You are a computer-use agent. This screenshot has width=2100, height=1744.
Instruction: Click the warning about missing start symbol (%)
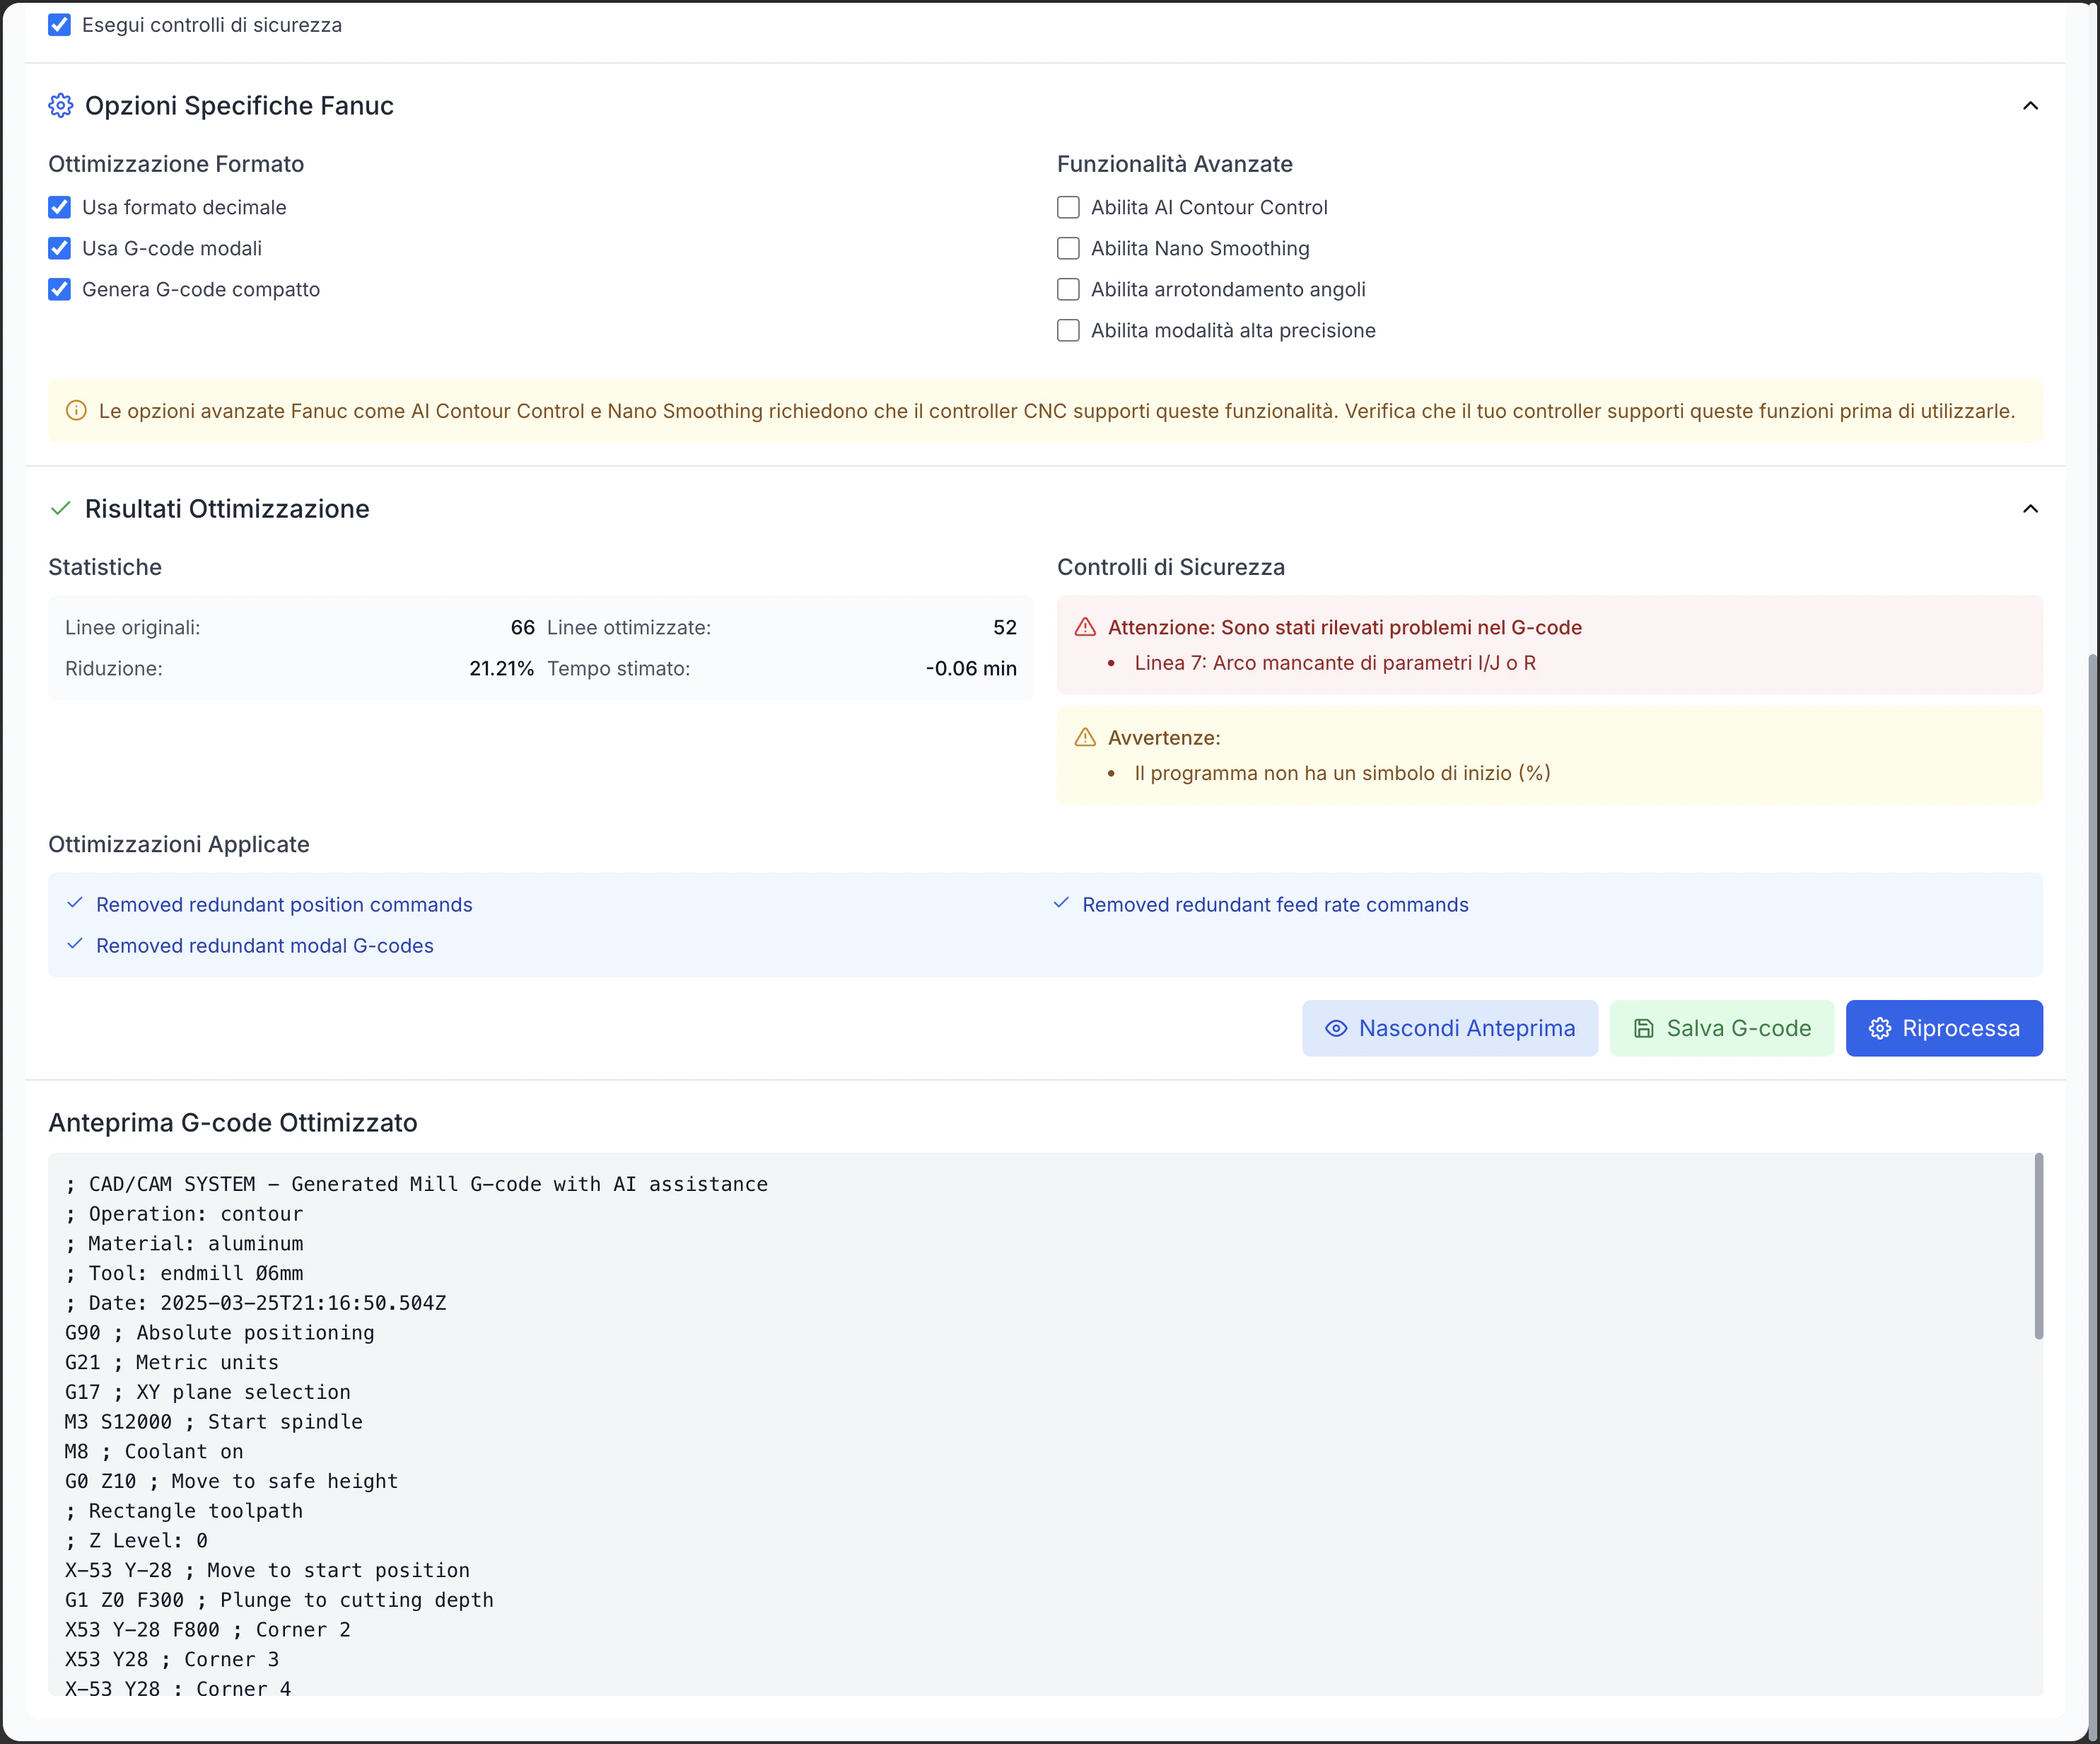[x=1342, y=773]
